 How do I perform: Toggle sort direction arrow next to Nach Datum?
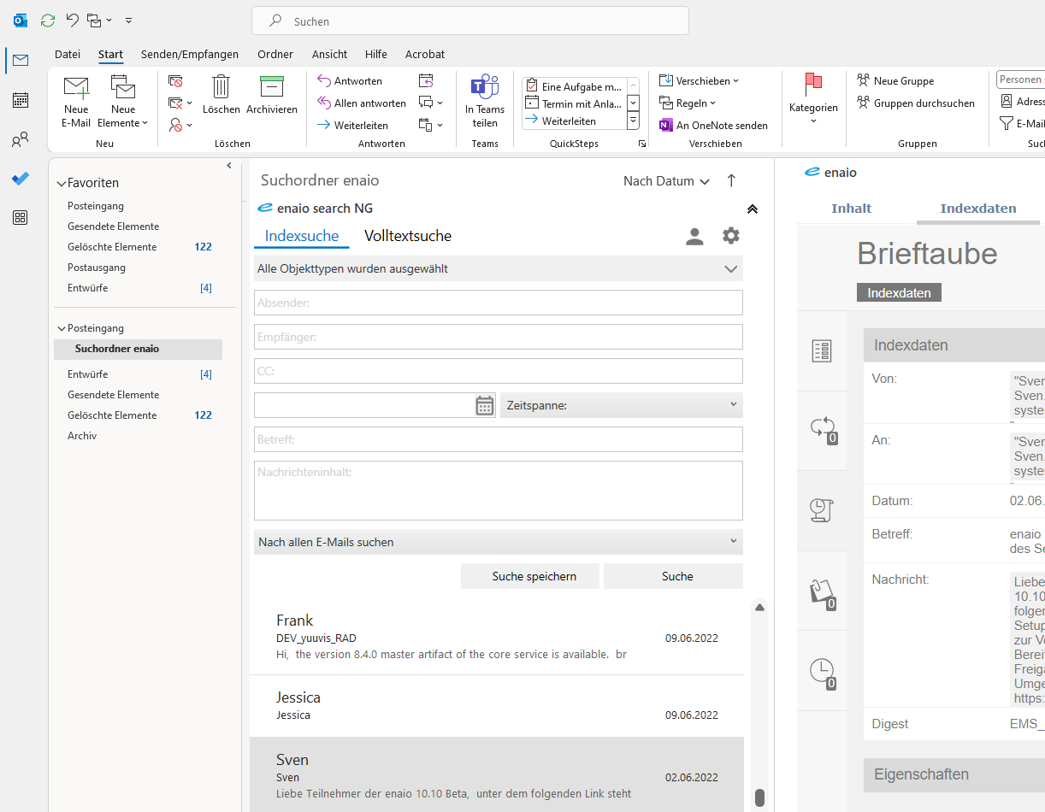pos(731,180)
